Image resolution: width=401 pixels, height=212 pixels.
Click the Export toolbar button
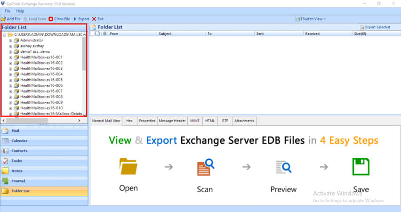(x=81, y=19)
